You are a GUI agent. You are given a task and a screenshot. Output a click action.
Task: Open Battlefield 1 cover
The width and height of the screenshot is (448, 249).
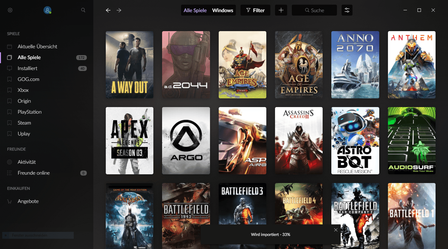(x=412, y=216)
